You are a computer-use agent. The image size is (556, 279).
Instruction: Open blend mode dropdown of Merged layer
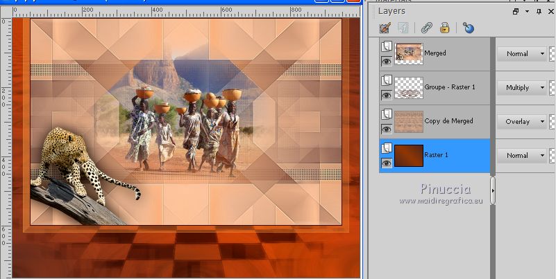pos(521,54)
